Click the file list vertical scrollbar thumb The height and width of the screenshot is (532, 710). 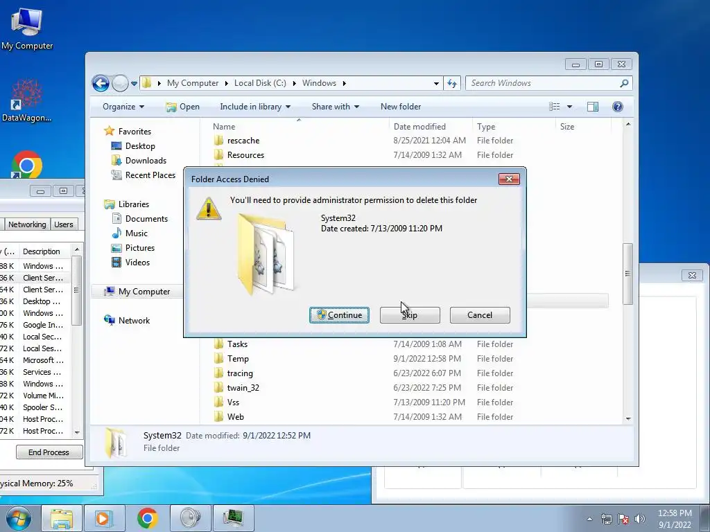pyautogui.click(x=627, y=274)
